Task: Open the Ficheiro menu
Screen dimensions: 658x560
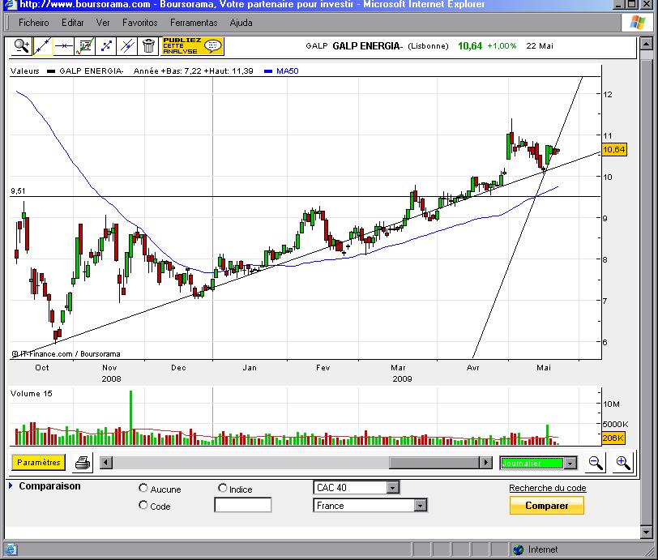Action: (33, 23)
